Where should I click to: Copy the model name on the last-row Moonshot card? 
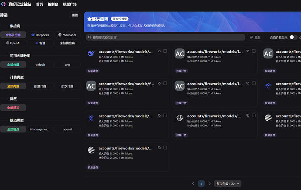pos(159,148)
